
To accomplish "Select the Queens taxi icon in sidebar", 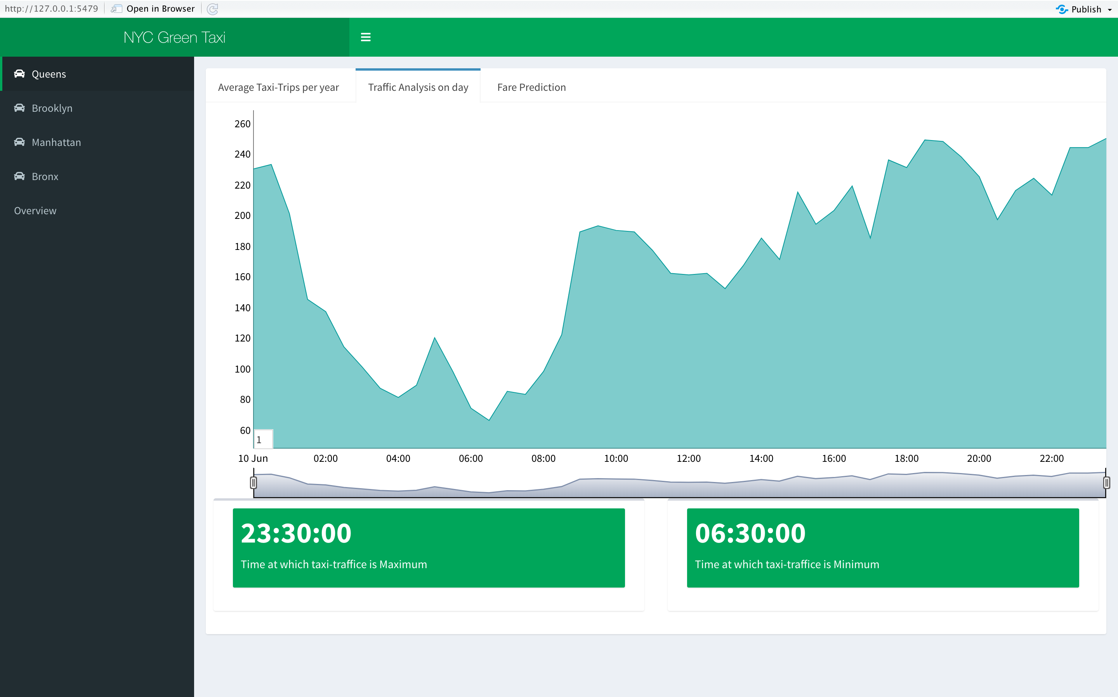I will 19,73.
